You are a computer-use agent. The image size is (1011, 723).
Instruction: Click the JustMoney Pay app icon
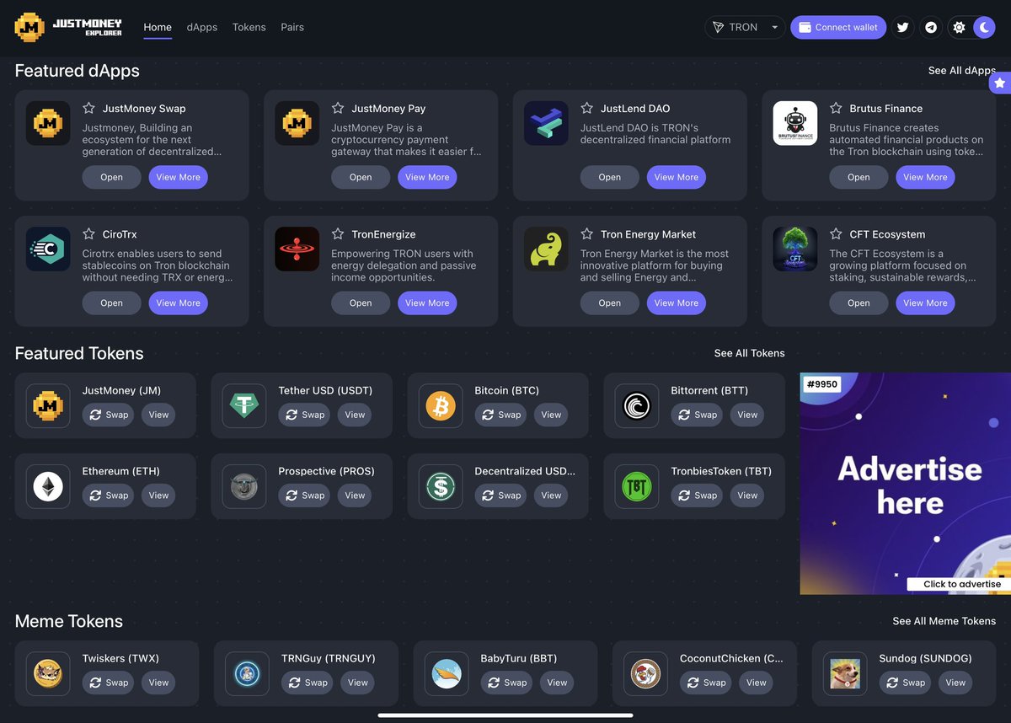point(297,123)
